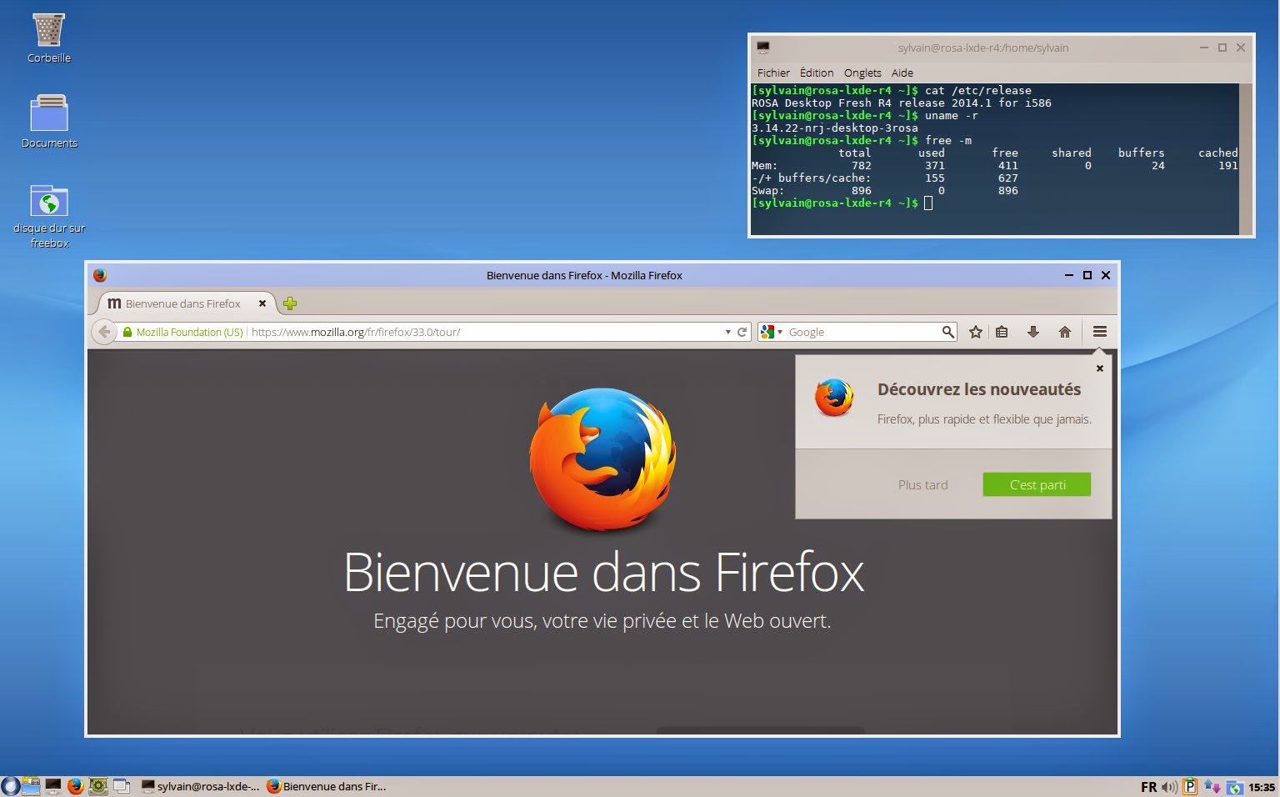
Task: Click Mozilla Foundation (US) identity label
Action: 190,332
